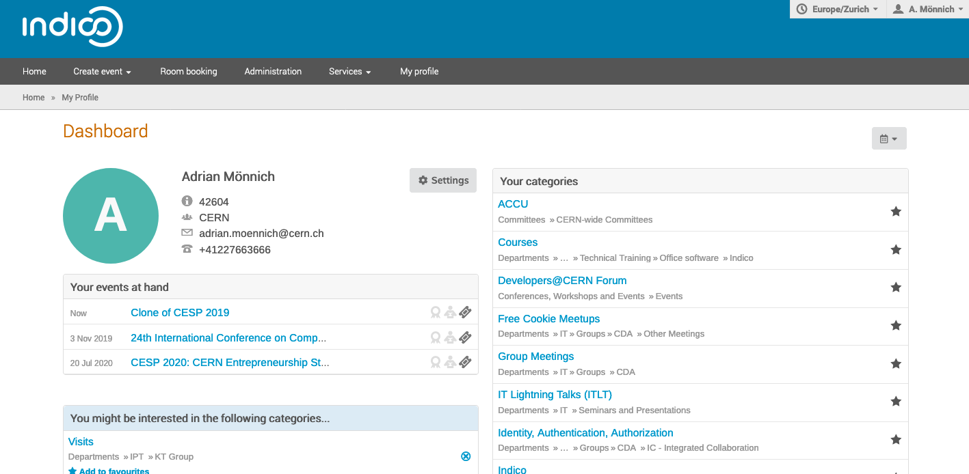969x474 pixels.
Task: Click the phone number +41227663666
Action: coord(235,250)
